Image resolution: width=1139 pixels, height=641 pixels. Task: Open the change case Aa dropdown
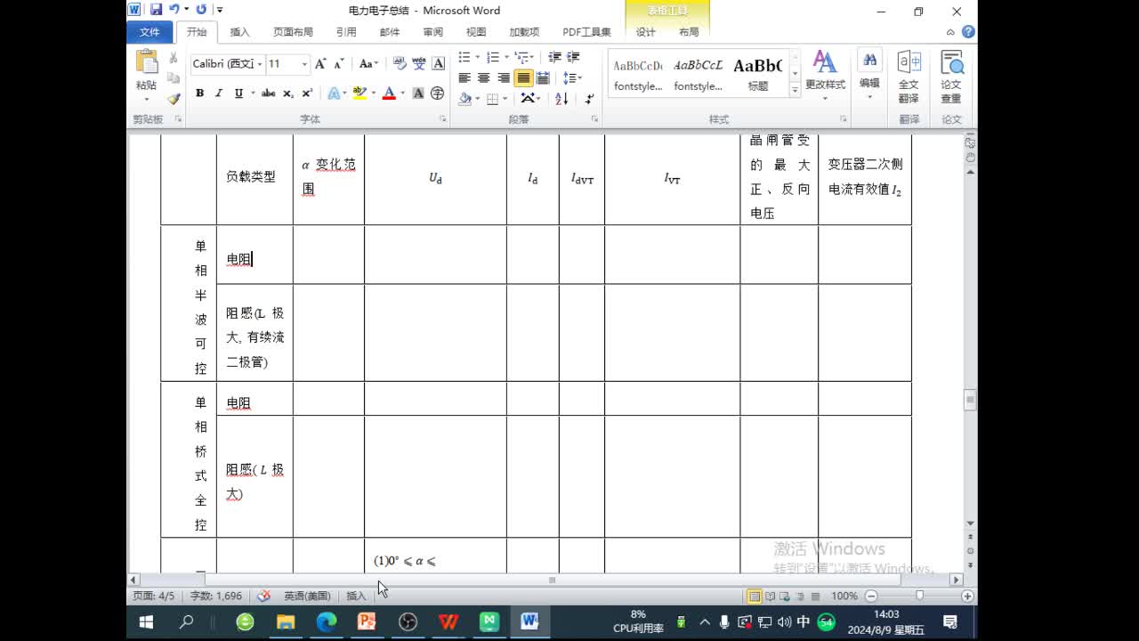tap(368, 64)
